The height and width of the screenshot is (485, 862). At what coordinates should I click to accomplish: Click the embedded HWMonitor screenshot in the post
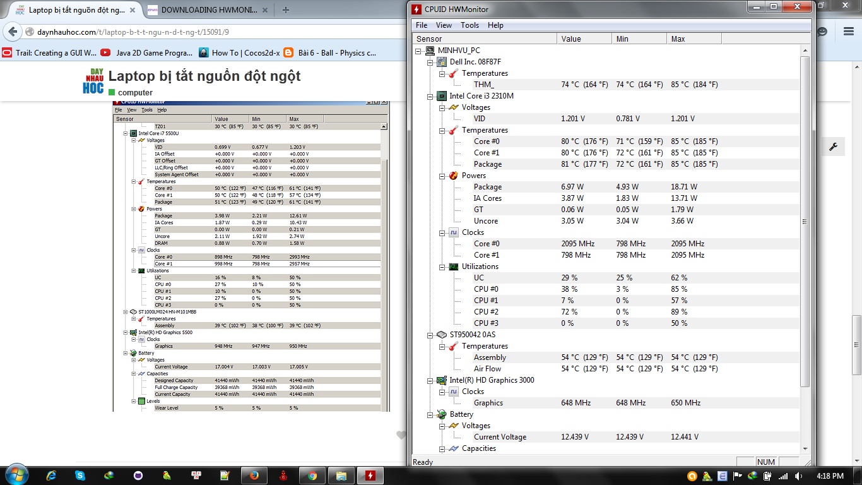click(x=251, y=256)
